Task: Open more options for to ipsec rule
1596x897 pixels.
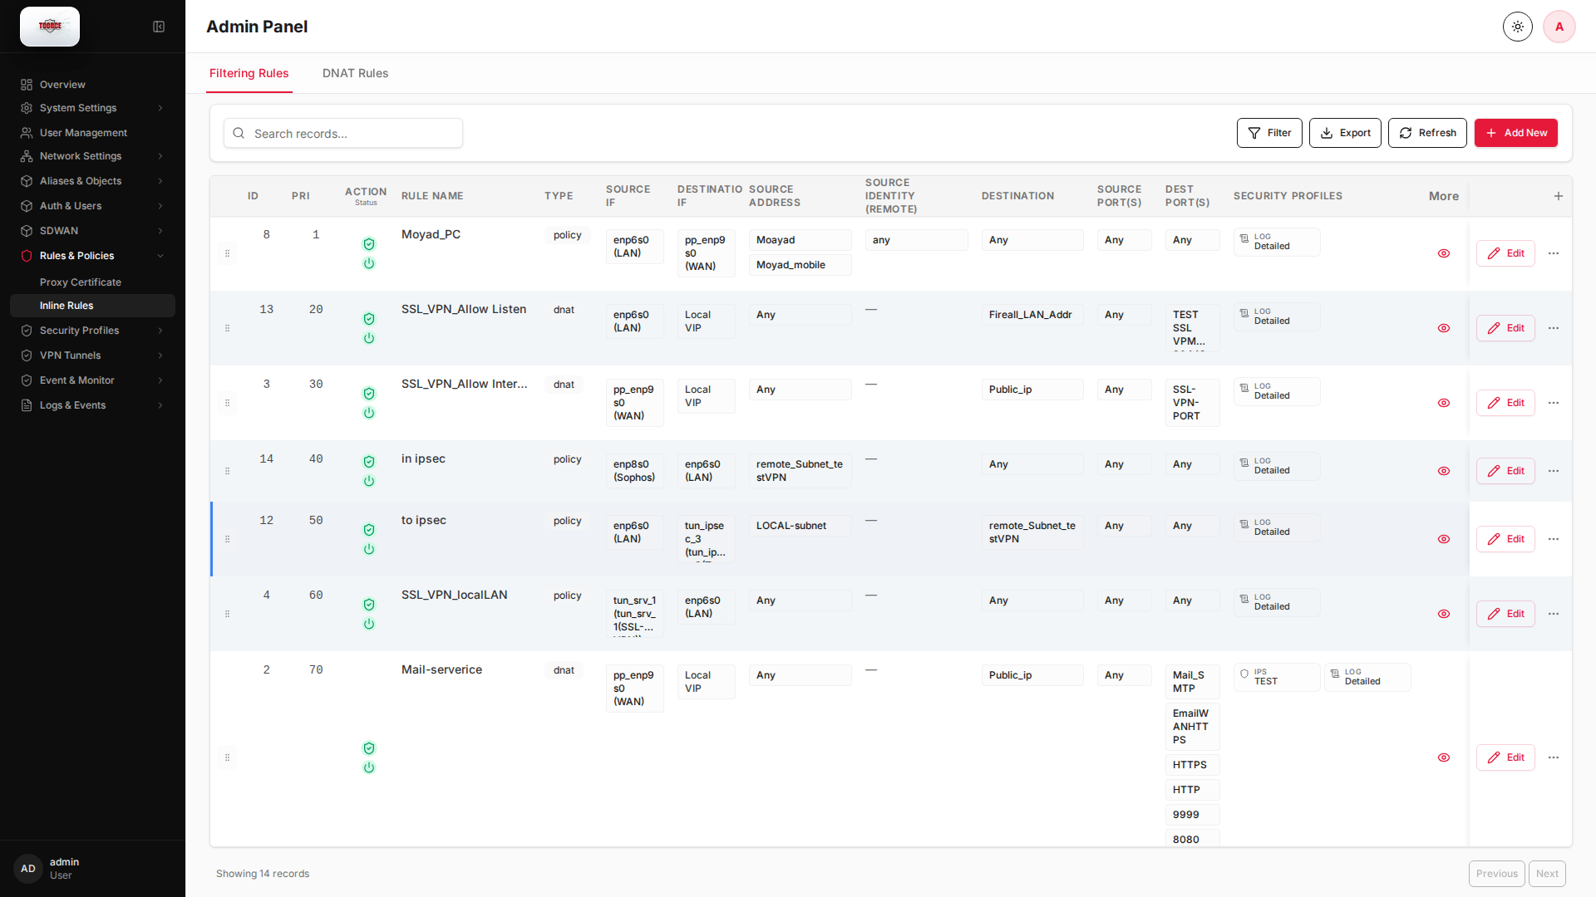Action: coord(1554,539)
